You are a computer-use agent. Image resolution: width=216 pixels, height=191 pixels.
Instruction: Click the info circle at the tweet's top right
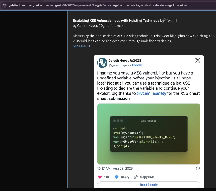point(197,168)
